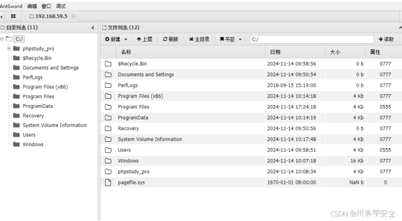Select Documents and Settings in tree
The height and width of the screenshot is (221, 402).
pos(51,68)
